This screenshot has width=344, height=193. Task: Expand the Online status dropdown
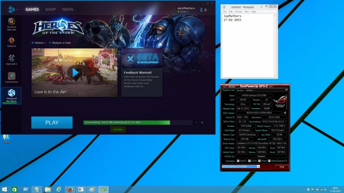[183, 12]
